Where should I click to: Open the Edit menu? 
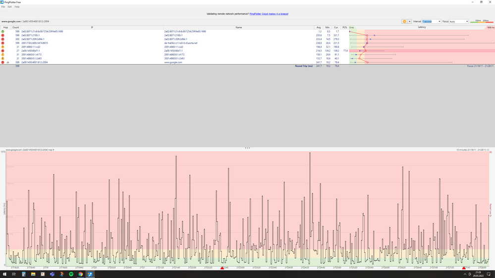click(10, 6)
